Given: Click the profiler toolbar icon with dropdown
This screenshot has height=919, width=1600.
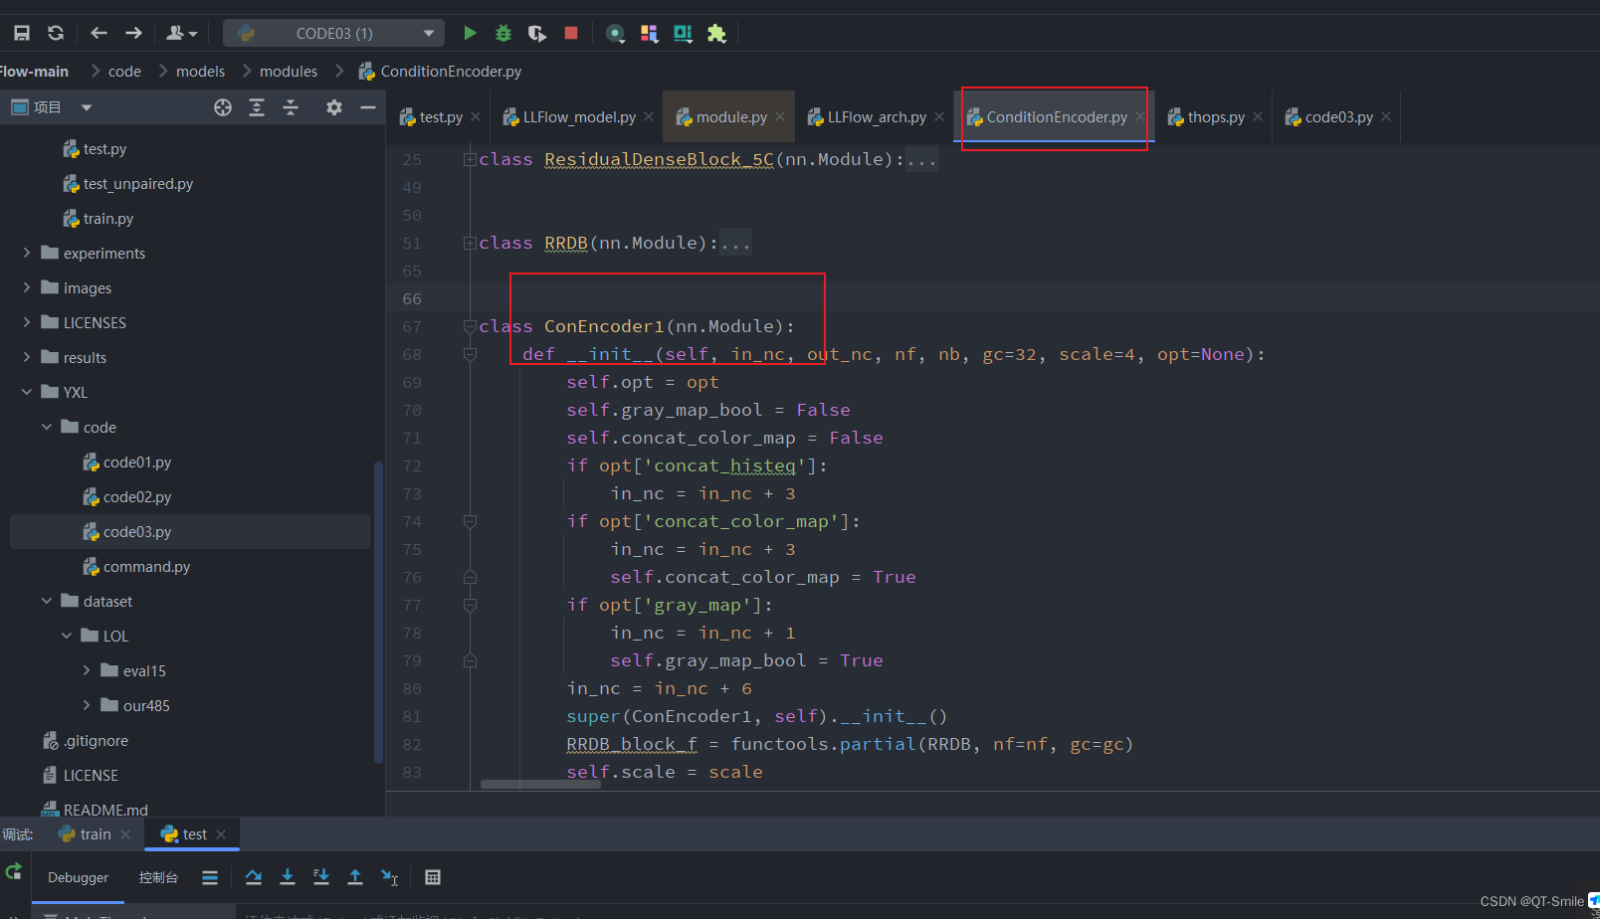Looking at the screenshot, I should coord(616,34).
